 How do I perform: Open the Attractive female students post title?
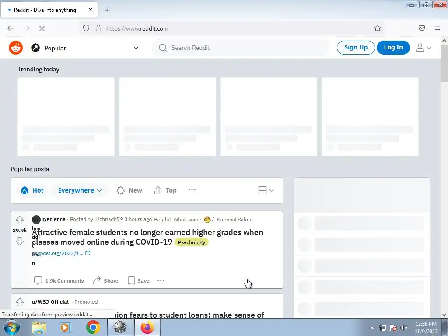(147, 237)
